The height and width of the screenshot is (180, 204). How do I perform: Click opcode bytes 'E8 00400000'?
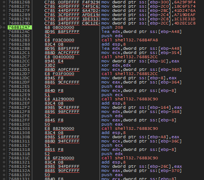point(60,57)
